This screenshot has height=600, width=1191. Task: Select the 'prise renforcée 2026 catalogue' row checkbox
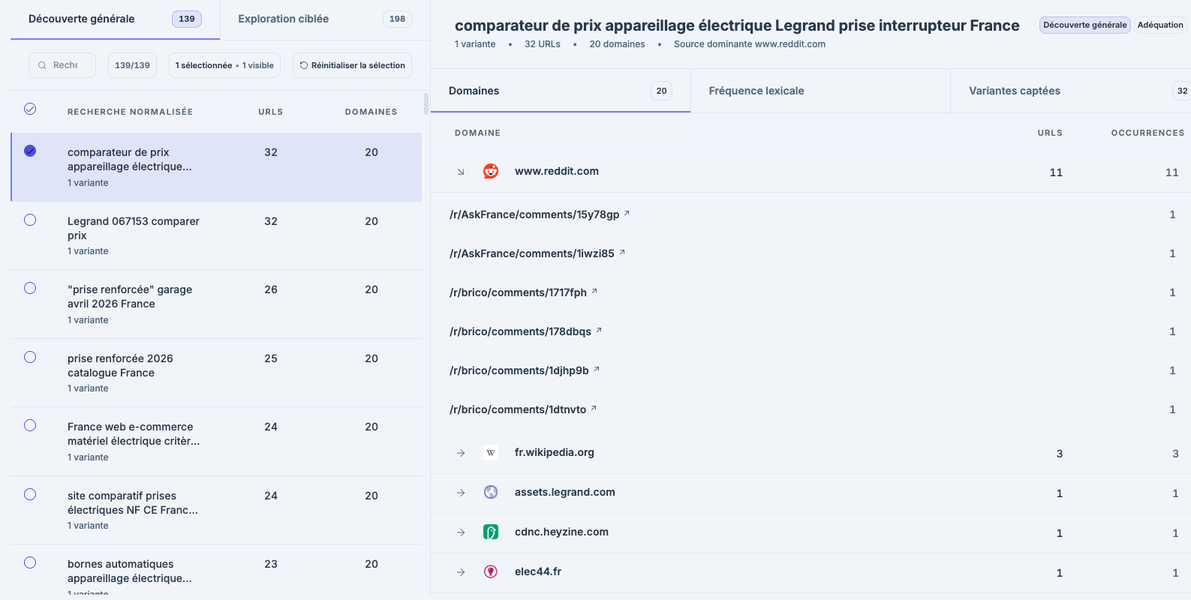[x=30, y=357]
